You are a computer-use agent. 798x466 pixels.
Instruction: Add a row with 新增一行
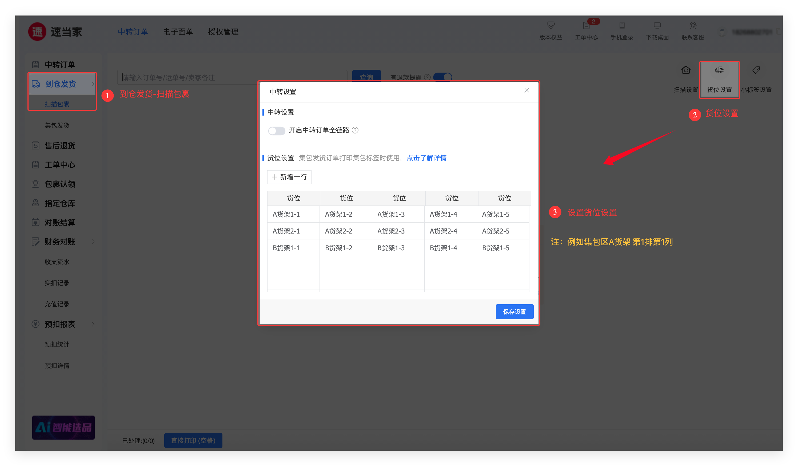[289, 177]
